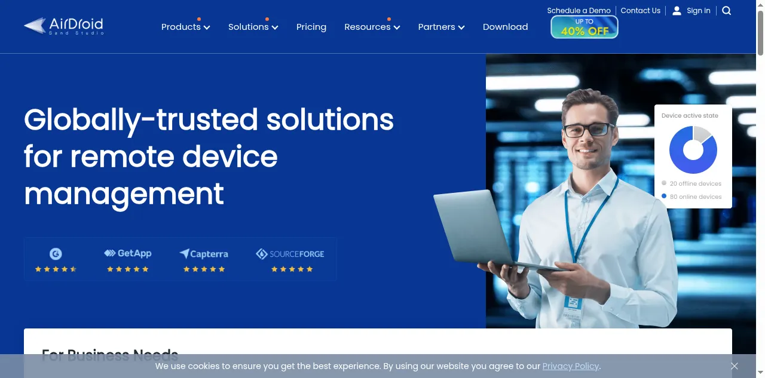This screenshot has height=378, width=765.
Task: Dismiss the cookie notice banner
Action: [734, 366]
